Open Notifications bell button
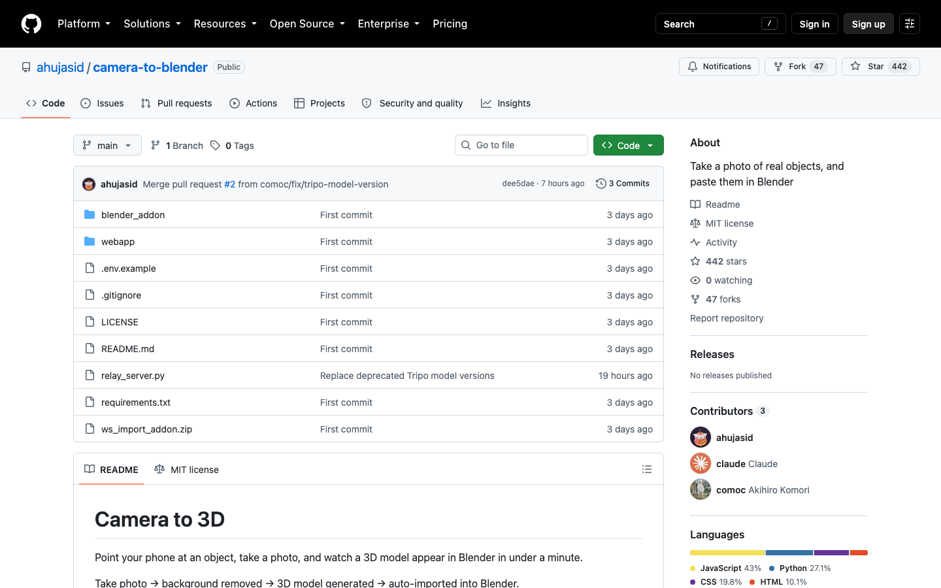 719,67
